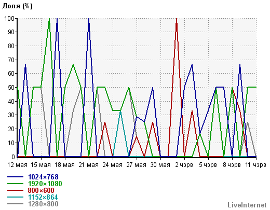Click the 30 мая date axis label

(160, 165)
